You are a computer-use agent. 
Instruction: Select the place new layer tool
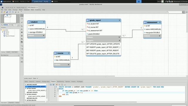coord(22,26)
